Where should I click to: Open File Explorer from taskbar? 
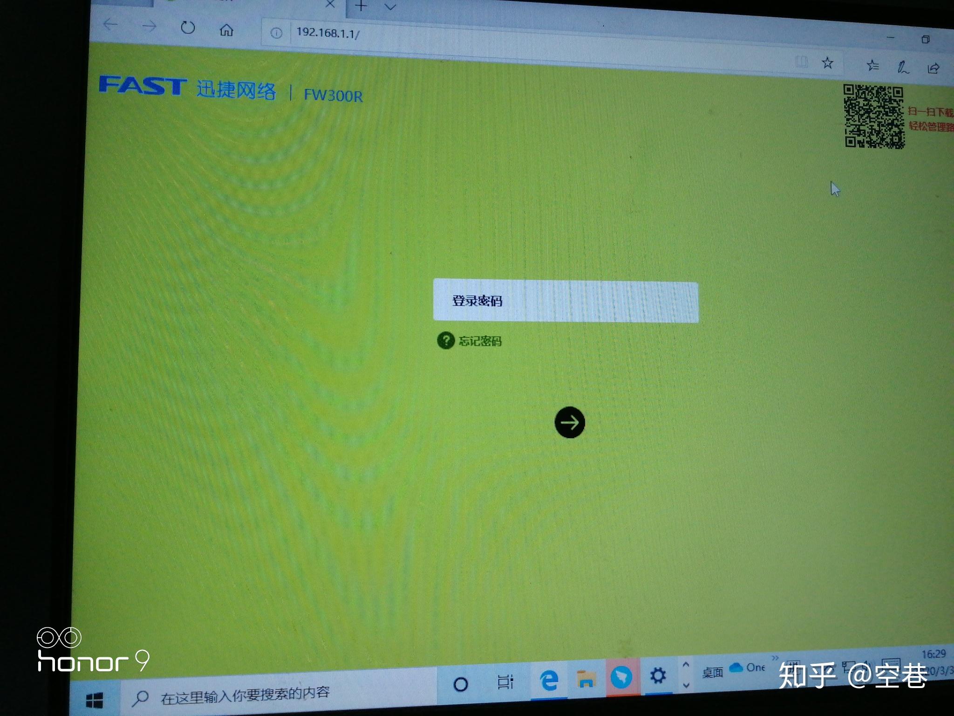pyautogui.click(x=586, y=680)
